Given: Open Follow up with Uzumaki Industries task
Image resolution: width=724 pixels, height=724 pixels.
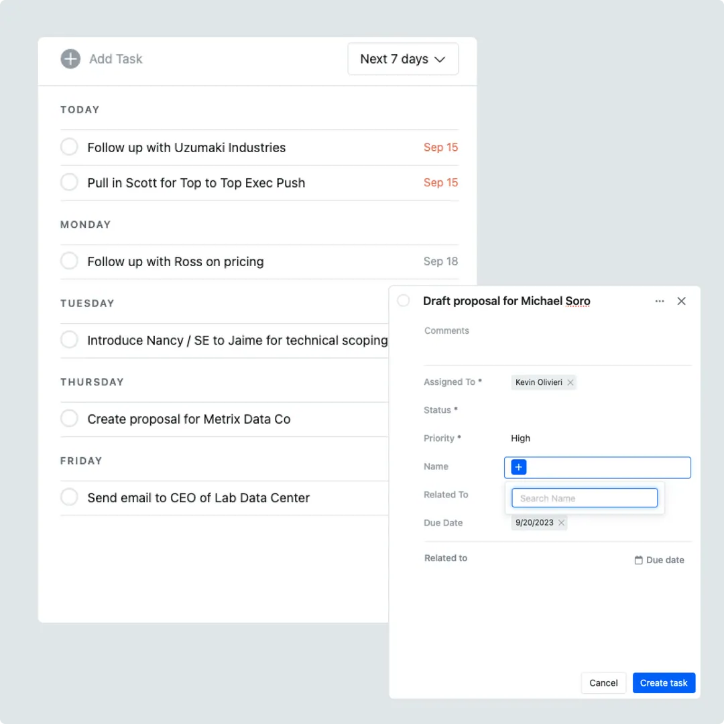Looking at the screenshot, I should (x=186, y=147).
